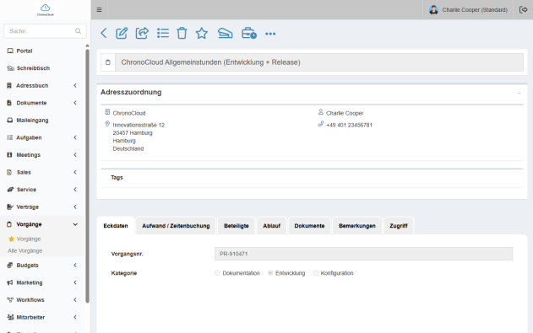Expand Aufgaben sidebar menu chevron
The width and height of the screenshot is (533, 333).
click(x=75, y=137)
